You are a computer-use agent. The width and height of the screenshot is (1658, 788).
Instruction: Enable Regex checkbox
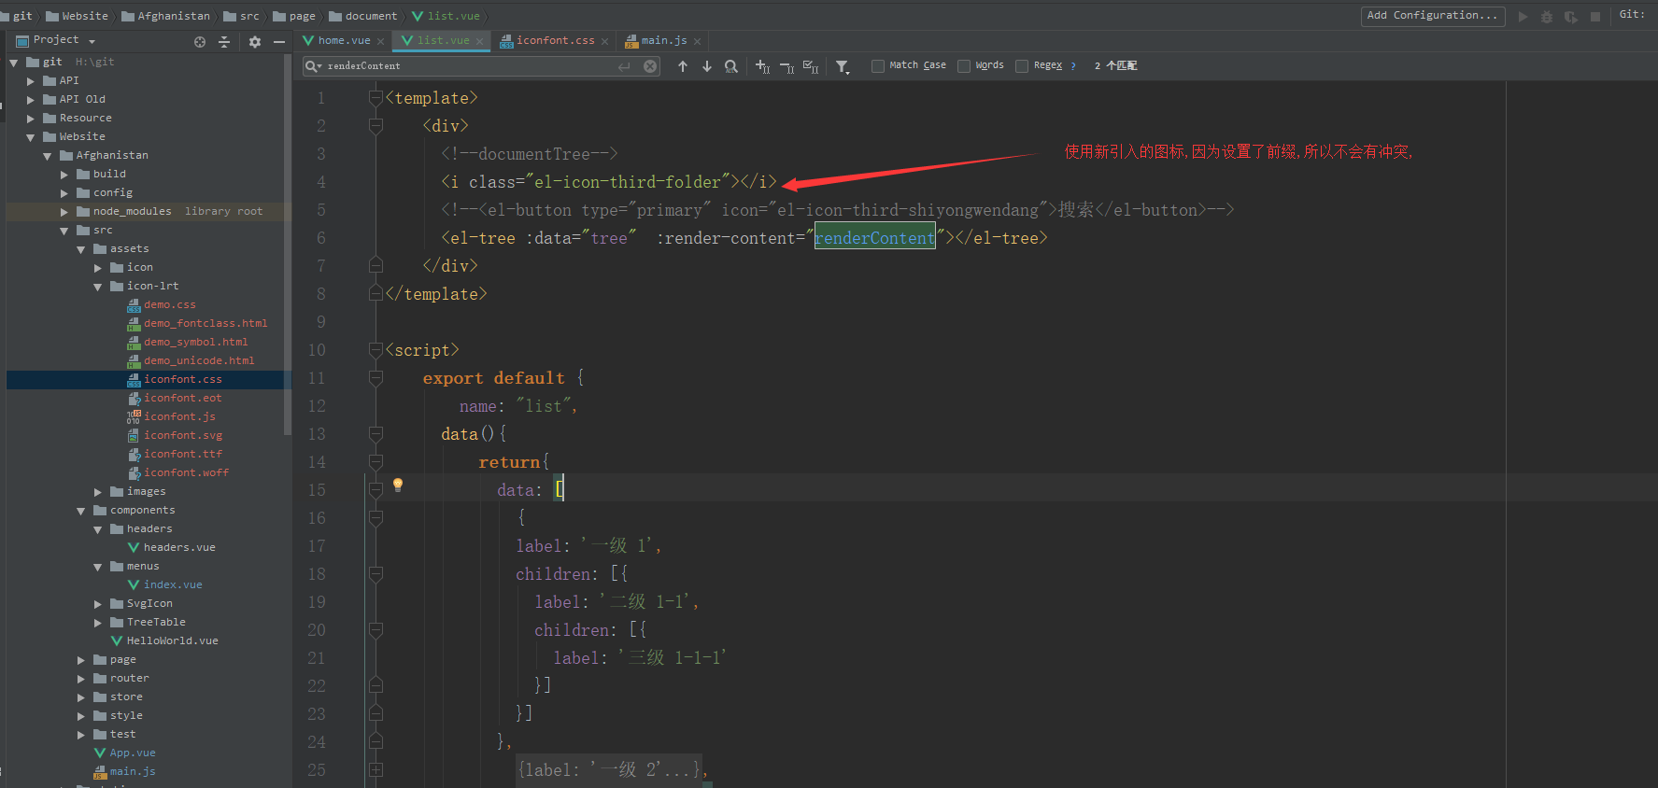(1022, 66)
